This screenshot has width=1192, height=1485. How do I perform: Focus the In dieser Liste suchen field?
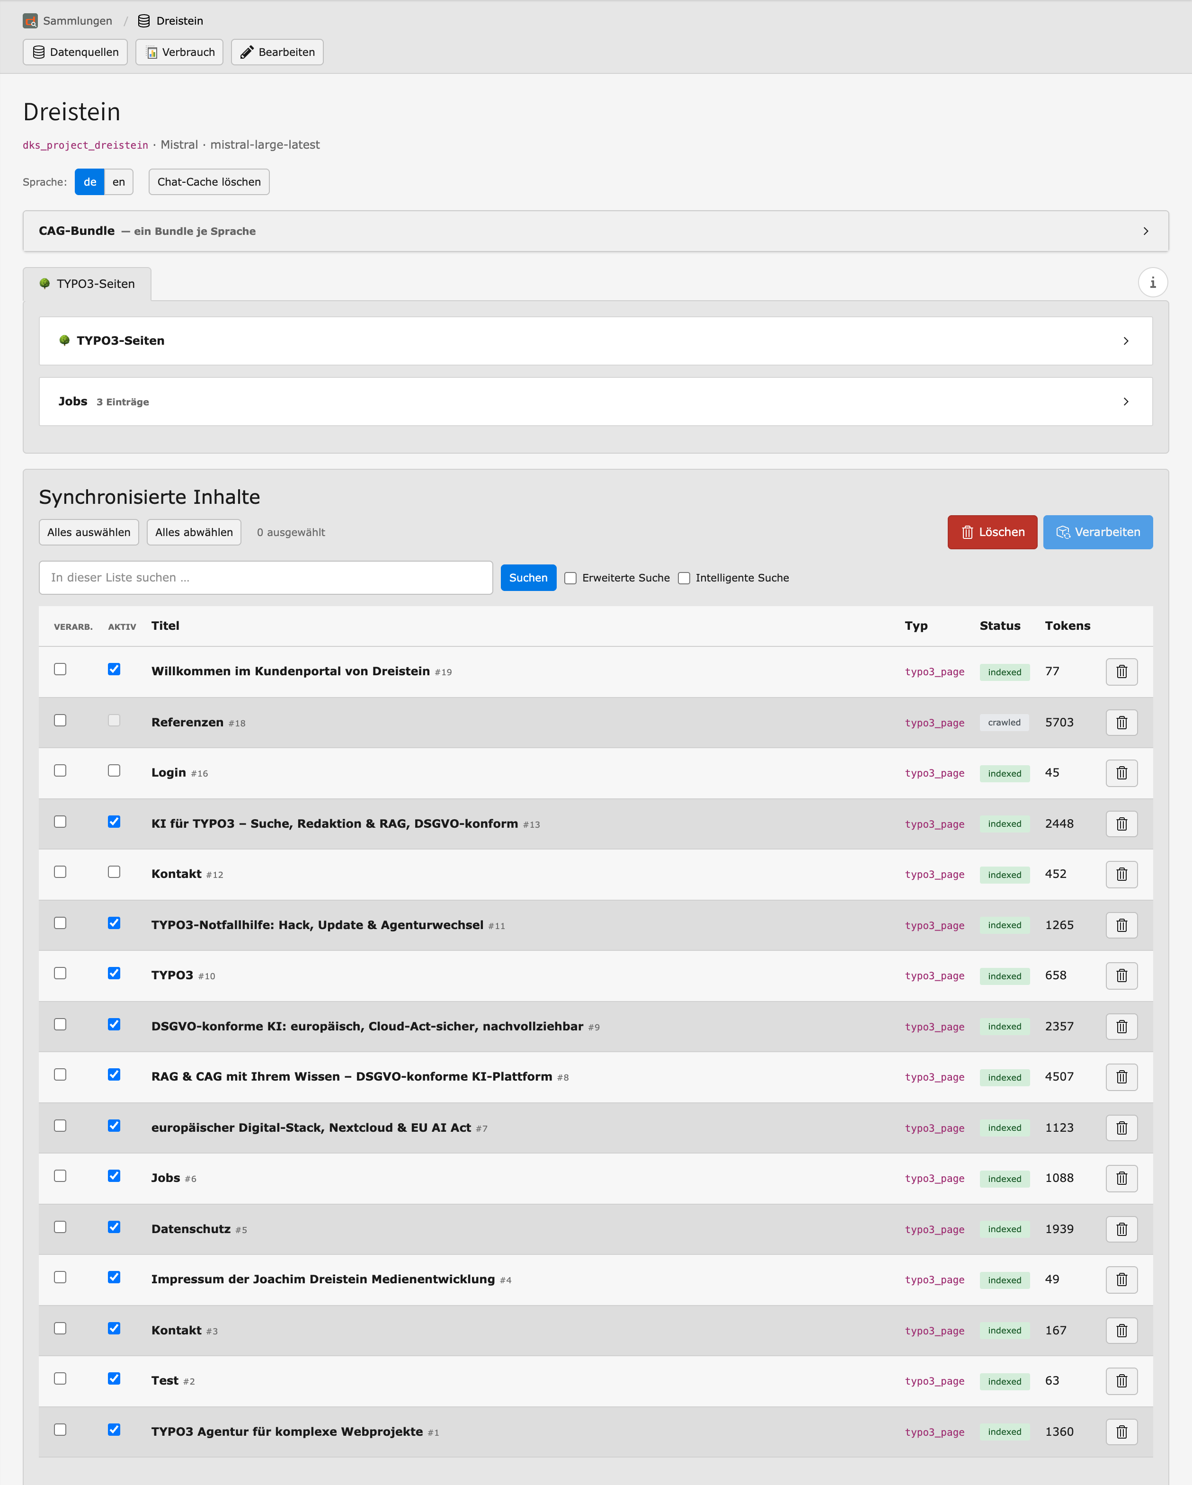pyautogui.click(x=266, y=578)
